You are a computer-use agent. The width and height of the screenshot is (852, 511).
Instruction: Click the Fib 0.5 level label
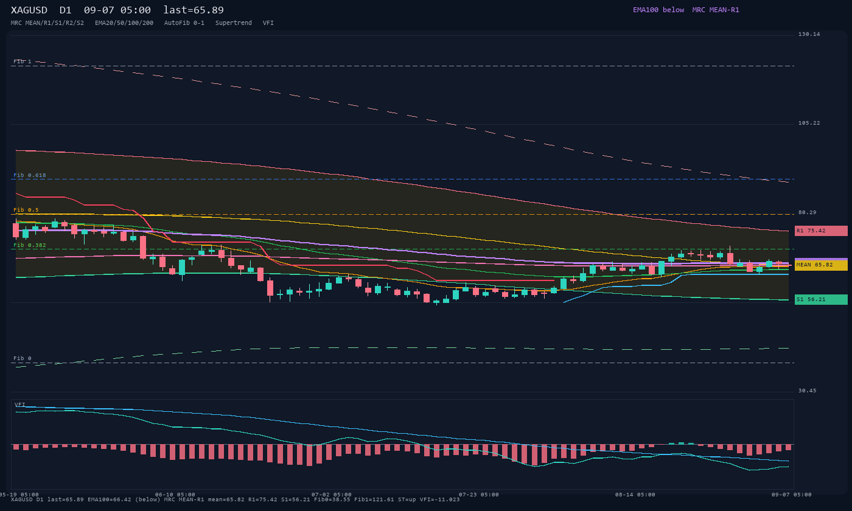pos(26,210)
